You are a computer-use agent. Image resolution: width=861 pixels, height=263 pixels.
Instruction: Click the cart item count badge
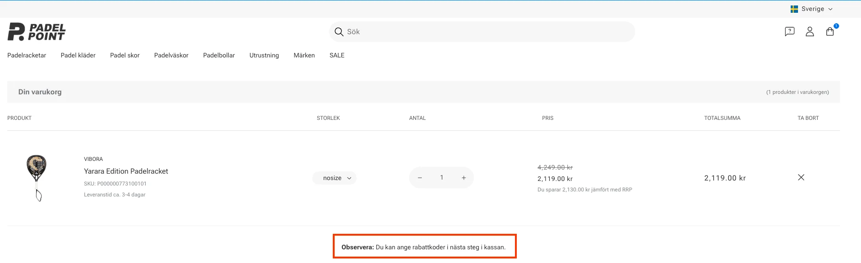pyautogui.click(x=836, y=26)
